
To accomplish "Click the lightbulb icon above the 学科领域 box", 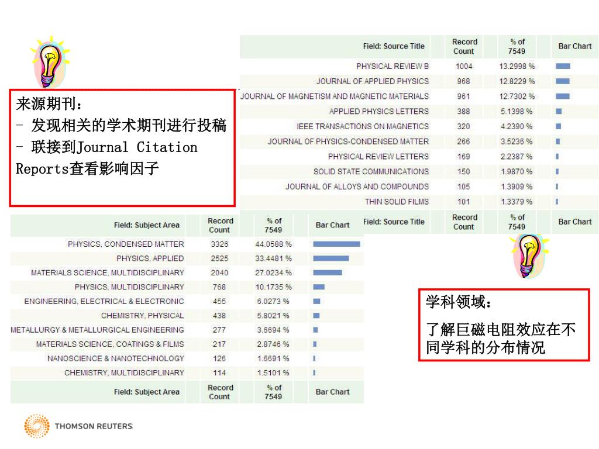I will click(530, 255).
